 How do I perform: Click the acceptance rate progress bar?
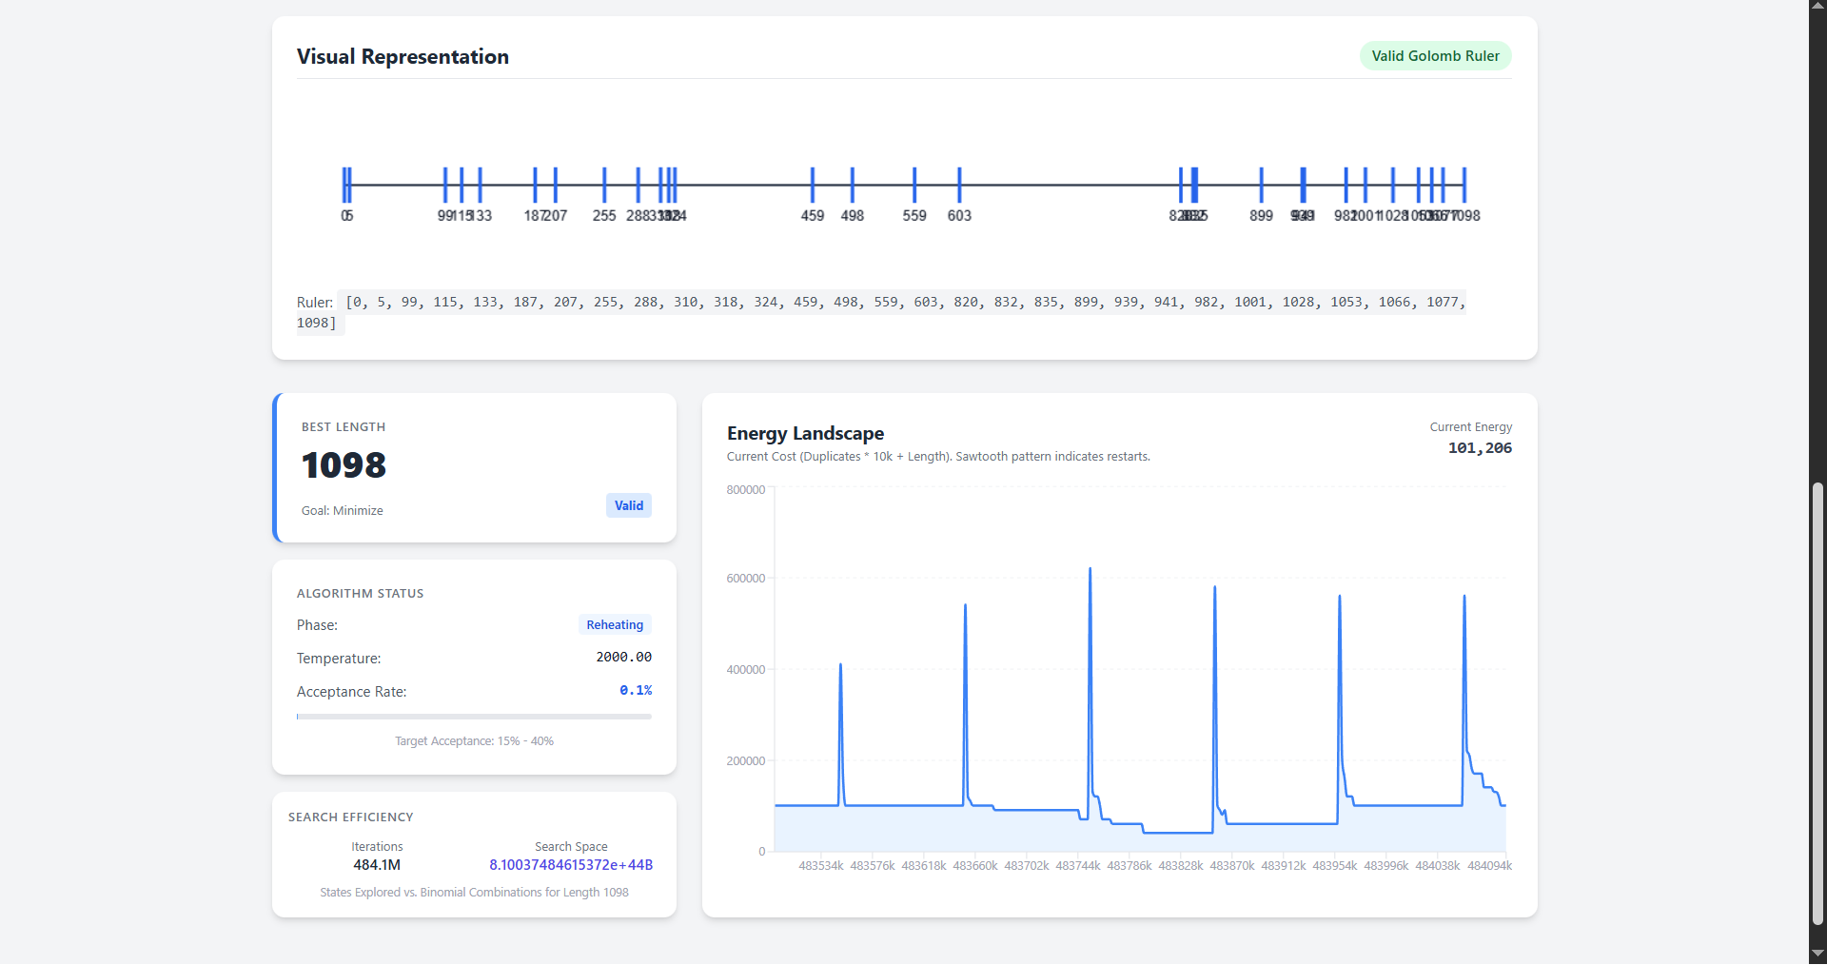point(474,717)
